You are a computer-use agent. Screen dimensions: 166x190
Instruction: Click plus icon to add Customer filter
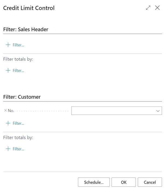click(8, 123)
